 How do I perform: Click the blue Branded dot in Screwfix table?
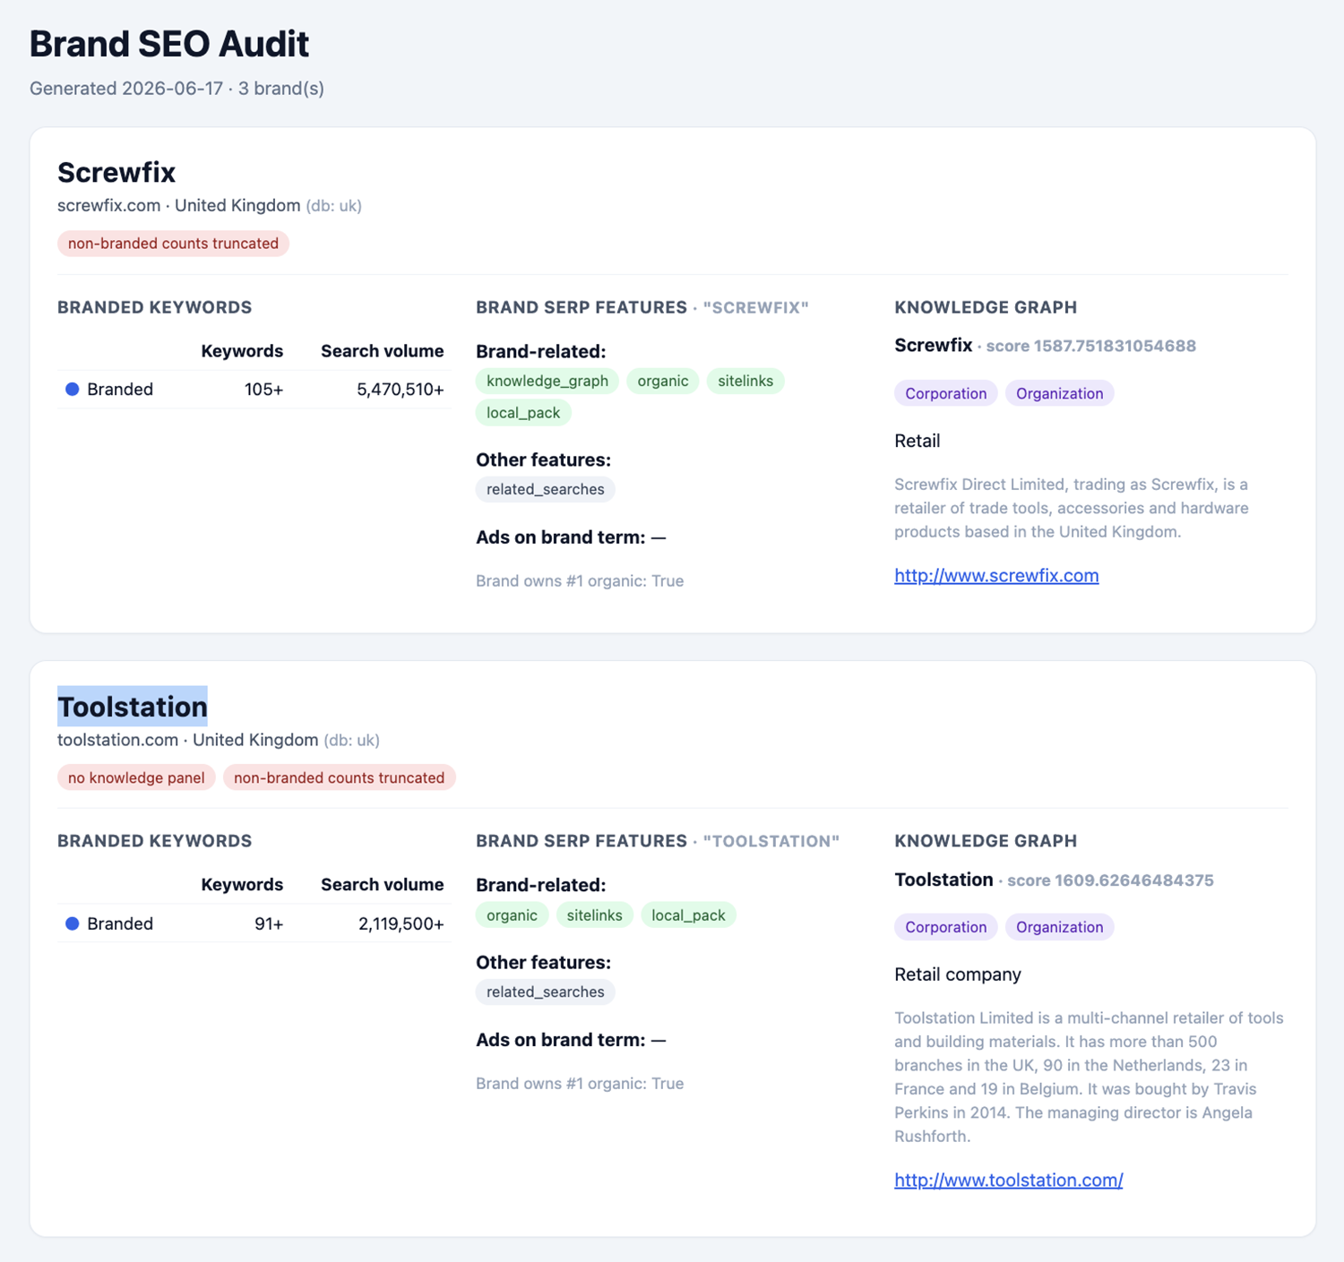[x=73, y=390]
